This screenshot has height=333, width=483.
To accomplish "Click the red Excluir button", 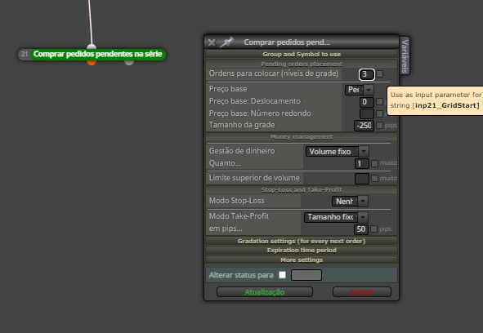I will [362, 292].
